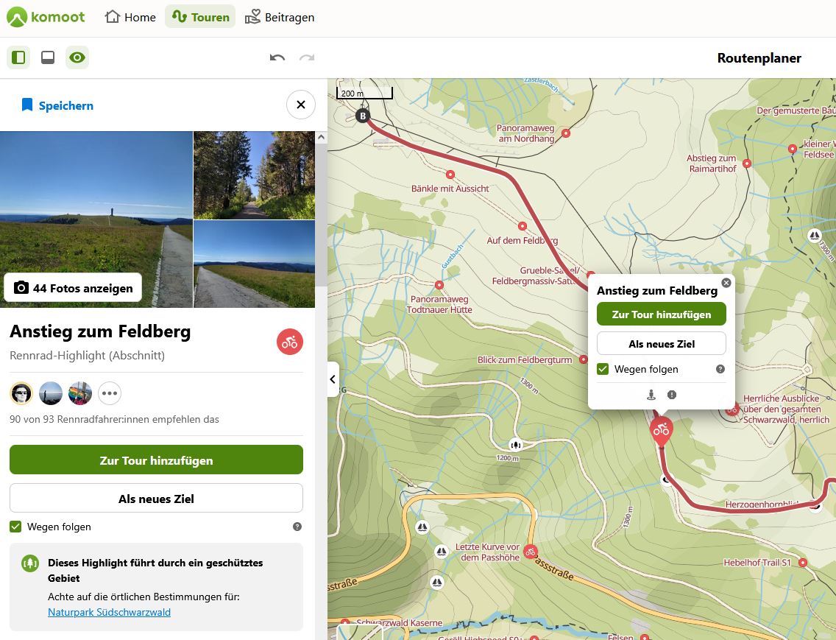This screenshot has height=640, width=836.
Task: Close the highlight detail panel
Action: point(300,105)
